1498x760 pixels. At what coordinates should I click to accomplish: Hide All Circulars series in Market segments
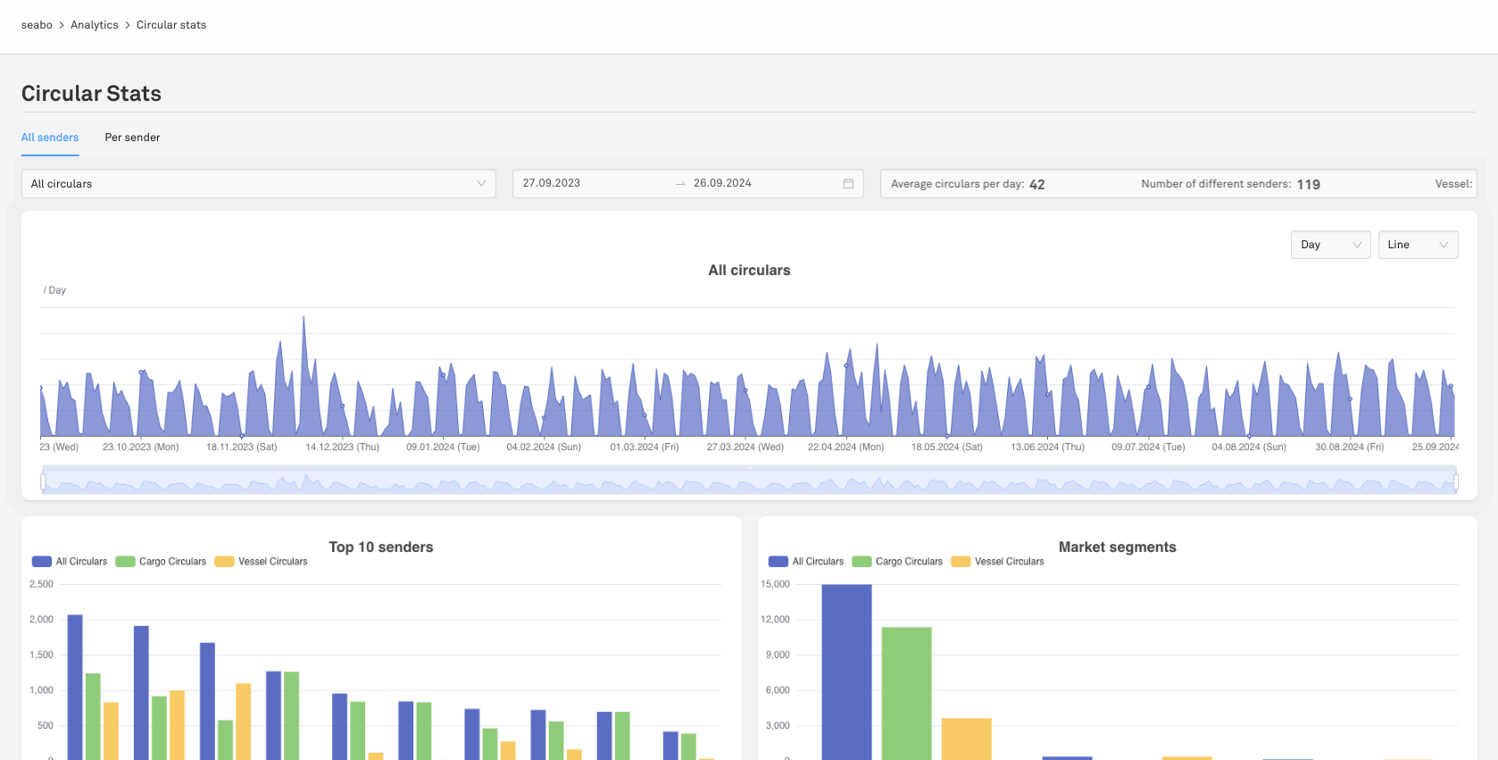[806, 562]
